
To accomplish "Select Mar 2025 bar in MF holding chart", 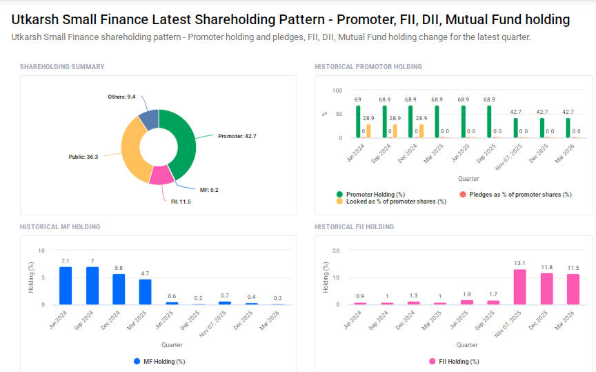I will tap(145, 292).
